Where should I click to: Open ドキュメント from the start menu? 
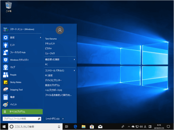click(x=50, y=44)
